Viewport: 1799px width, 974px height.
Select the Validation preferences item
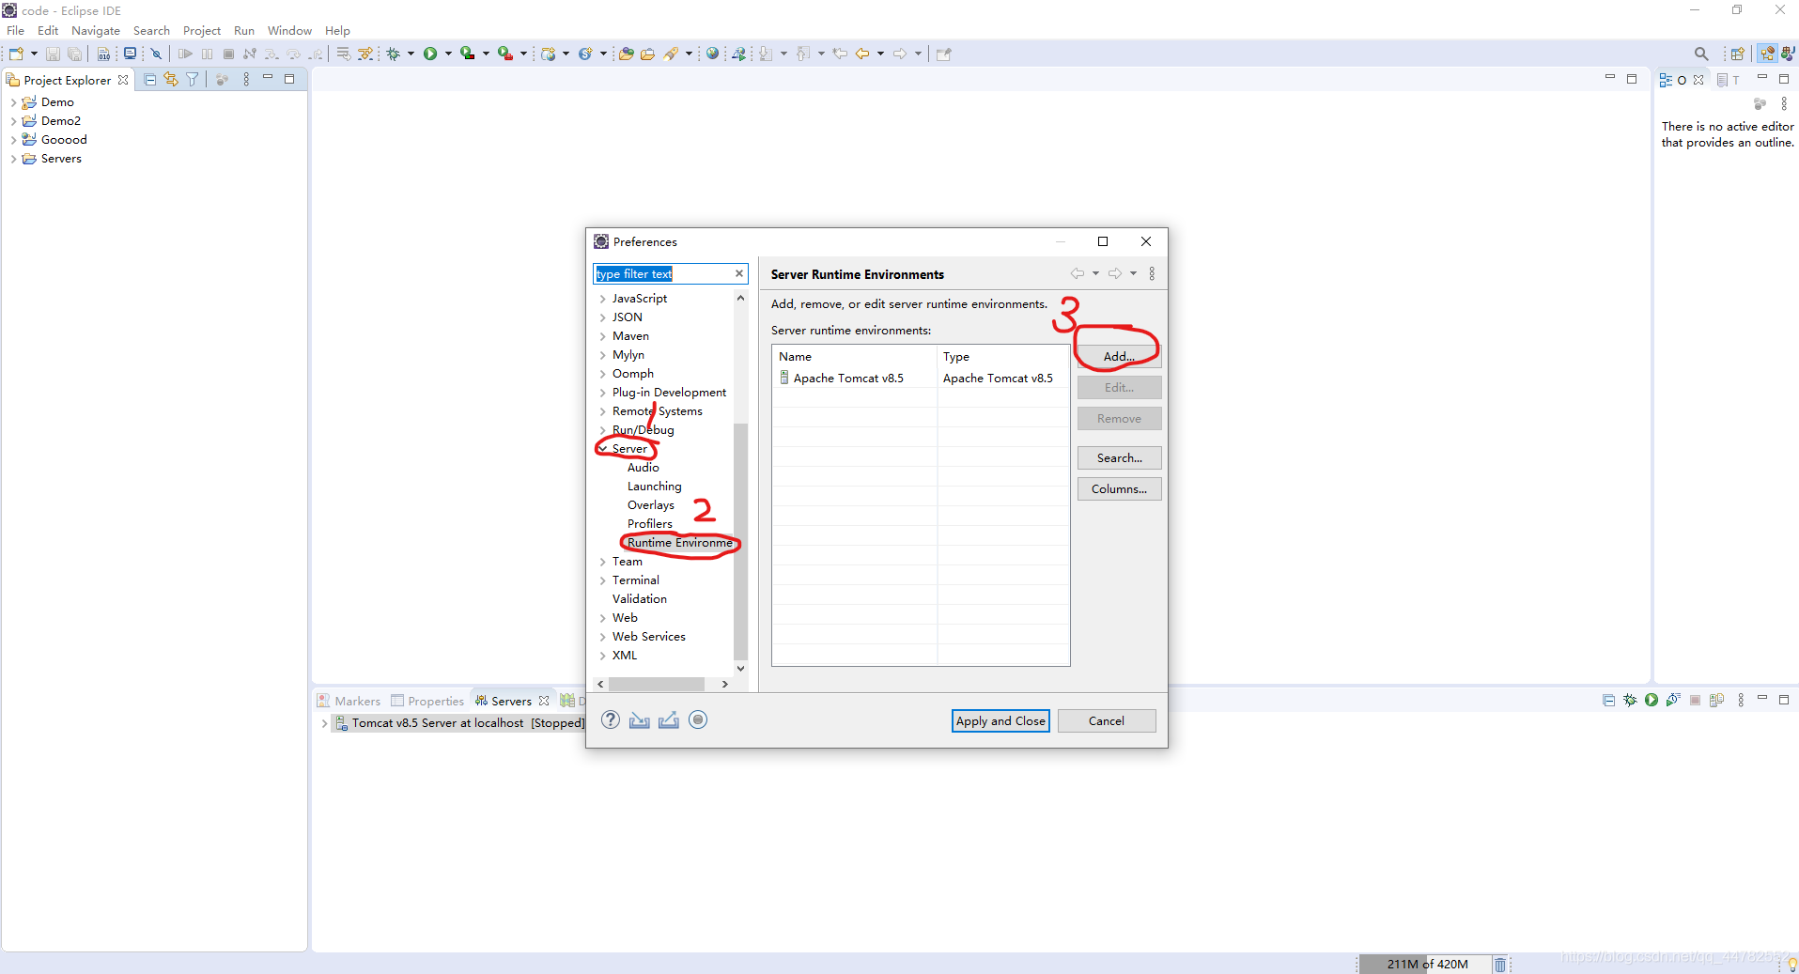pos(640,599)
